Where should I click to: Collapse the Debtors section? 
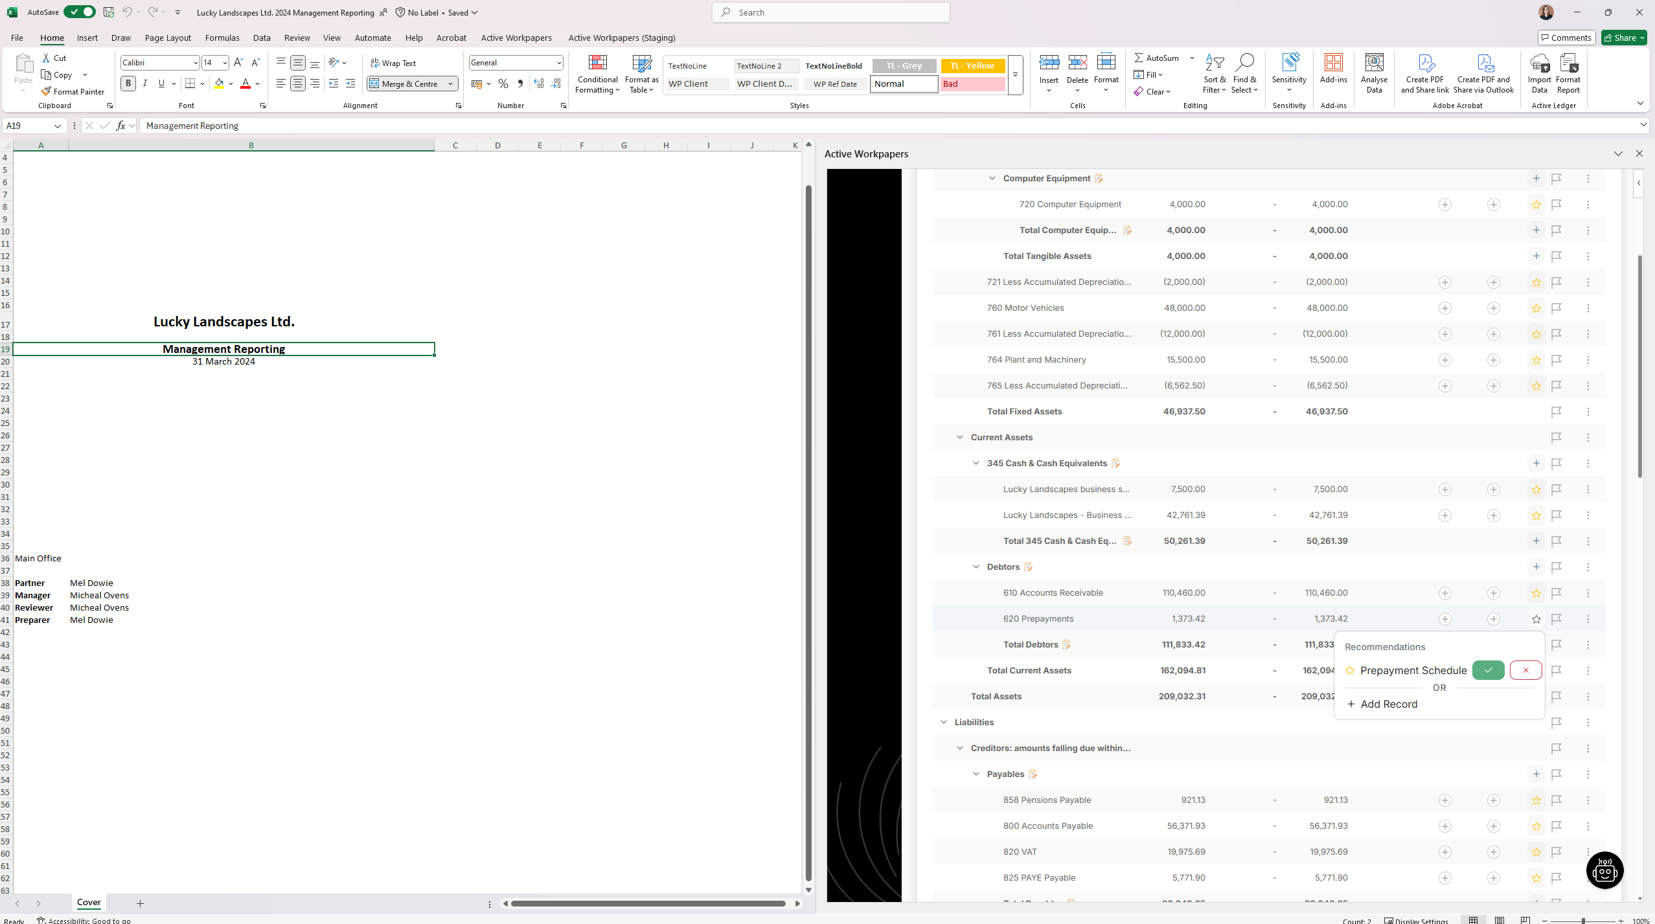[x=976, y=567]
